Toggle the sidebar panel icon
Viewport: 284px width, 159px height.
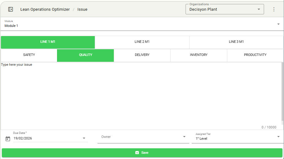[10, 9]
